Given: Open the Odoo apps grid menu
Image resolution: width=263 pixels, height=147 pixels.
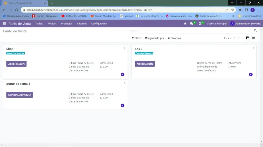Looking at the screenshot, I should pyautogui.click(x=5, y=24).
